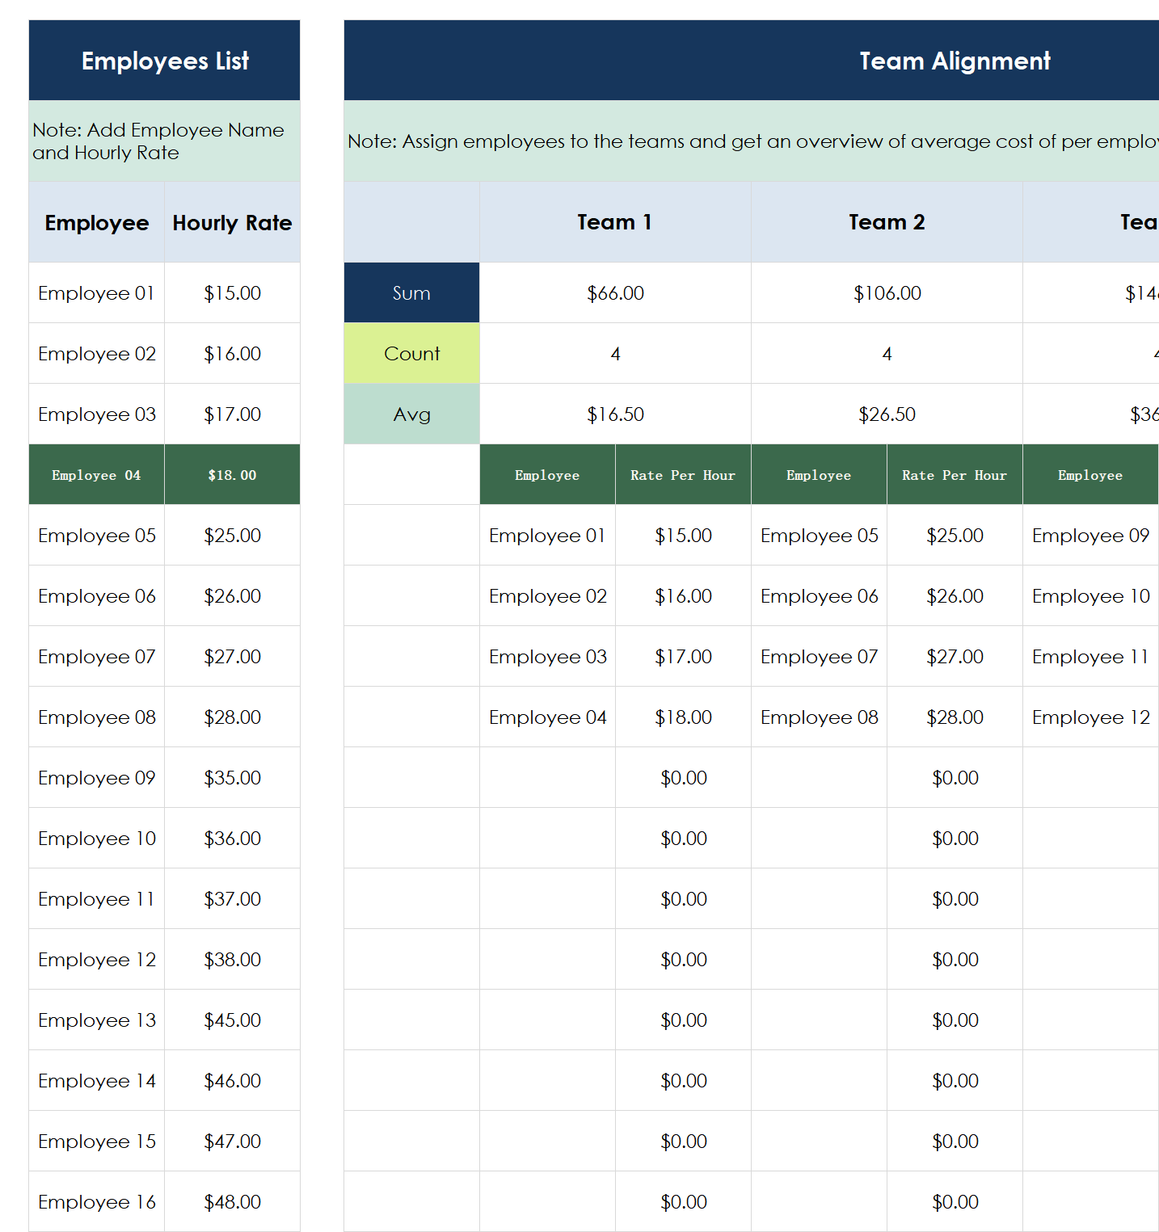Select Employee 10 in the Employees List
The image size is (1159, 1232).
[97, 839]
